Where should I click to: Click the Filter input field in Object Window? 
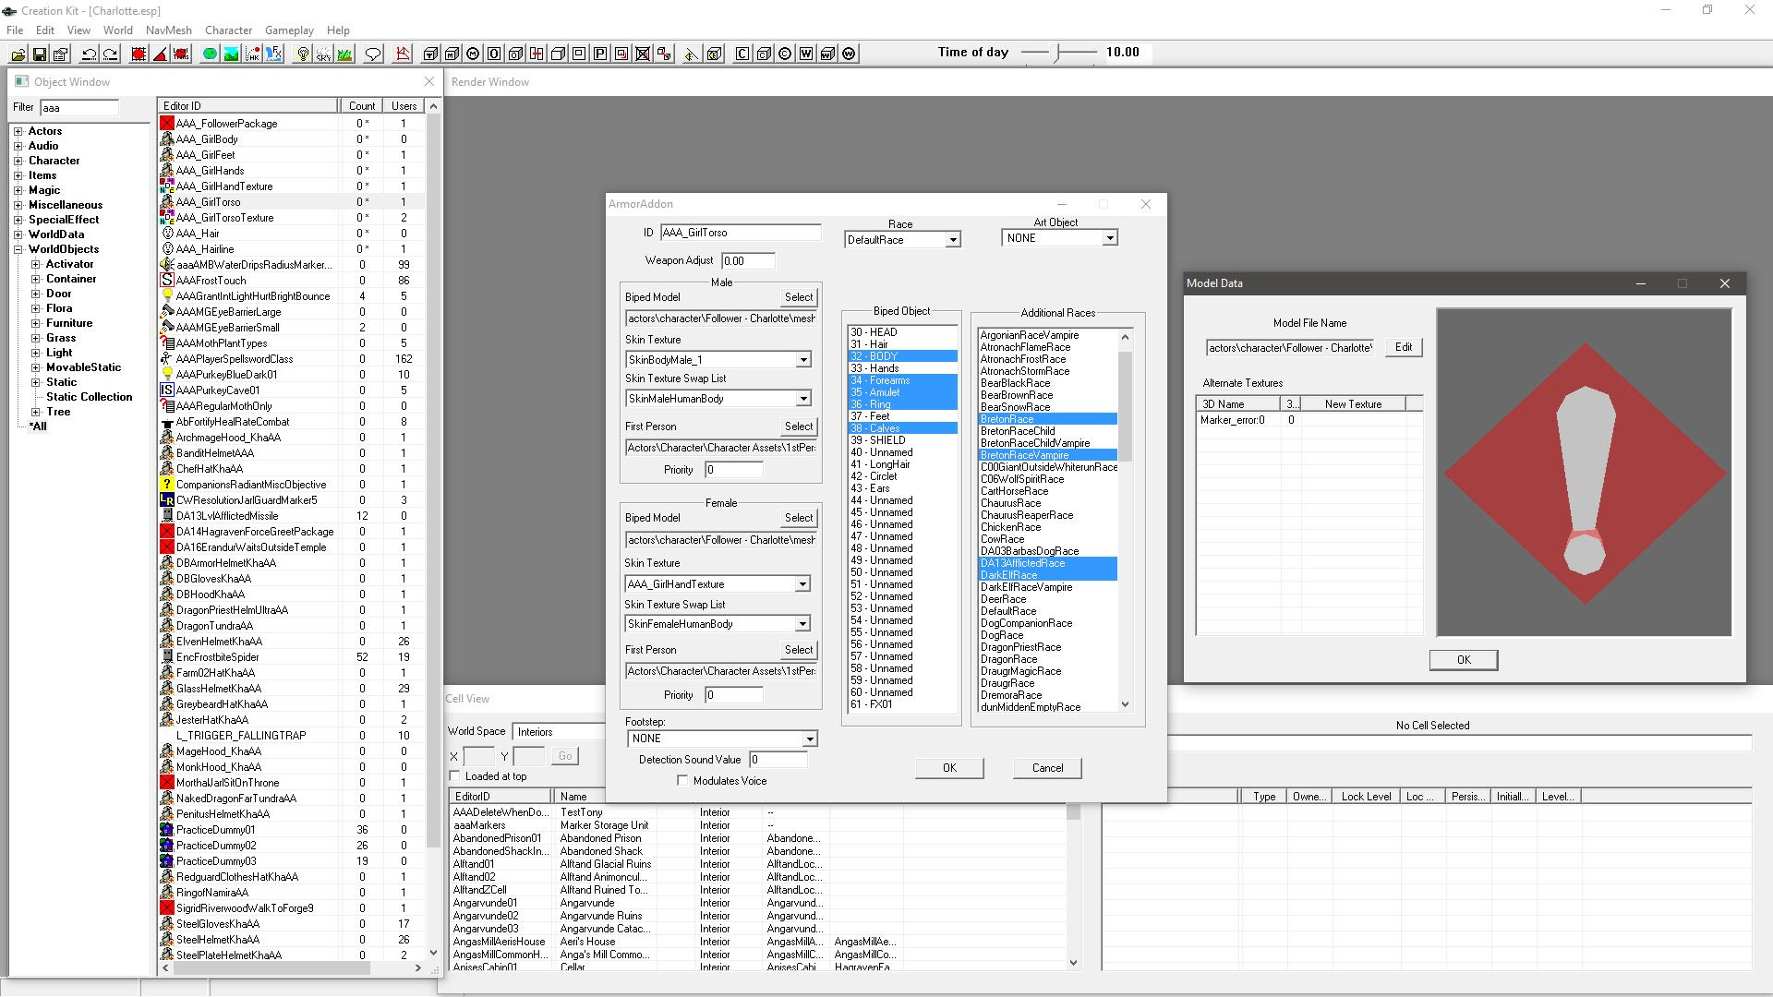click(78, 107)
